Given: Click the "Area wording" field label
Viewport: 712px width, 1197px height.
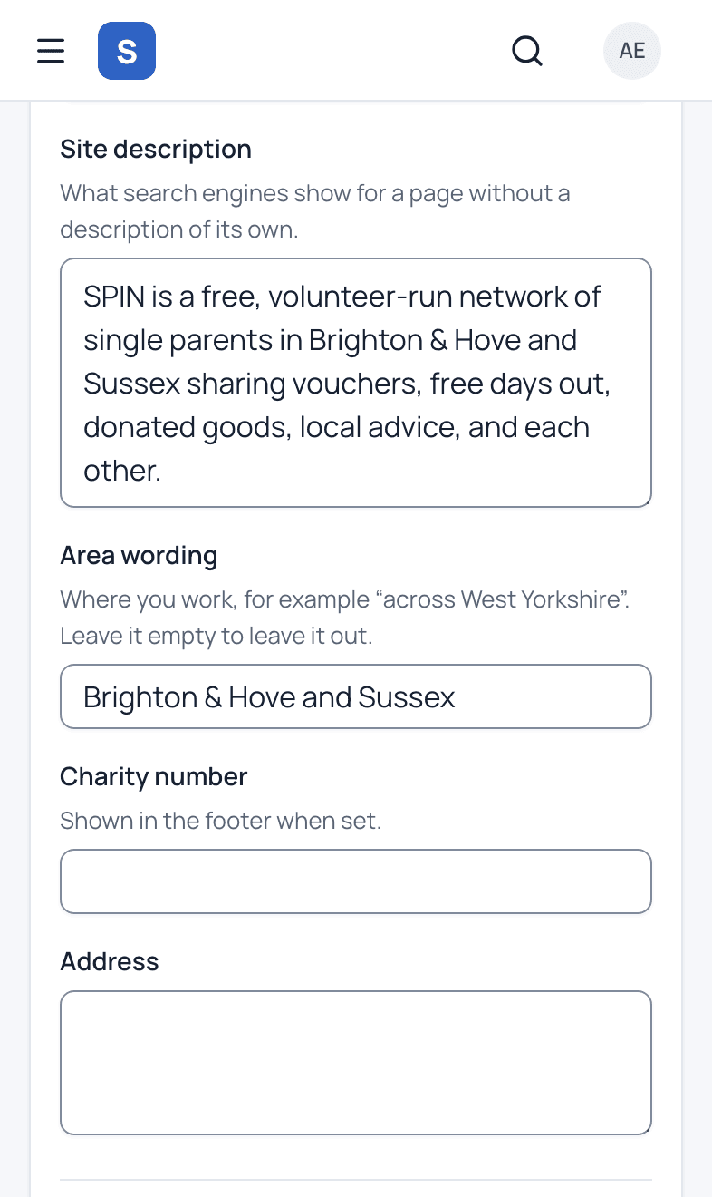Looking at the screenshot, I should point(139,555).
